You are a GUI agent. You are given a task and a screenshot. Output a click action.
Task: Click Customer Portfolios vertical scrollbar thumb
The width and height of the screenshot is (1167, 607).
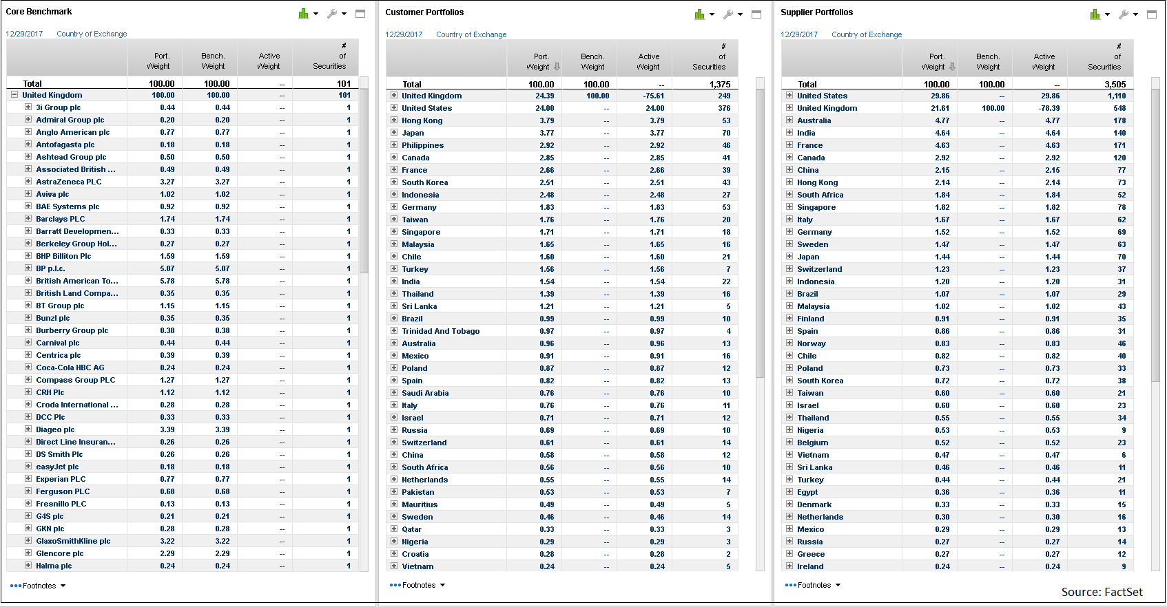tap(761, 233)
